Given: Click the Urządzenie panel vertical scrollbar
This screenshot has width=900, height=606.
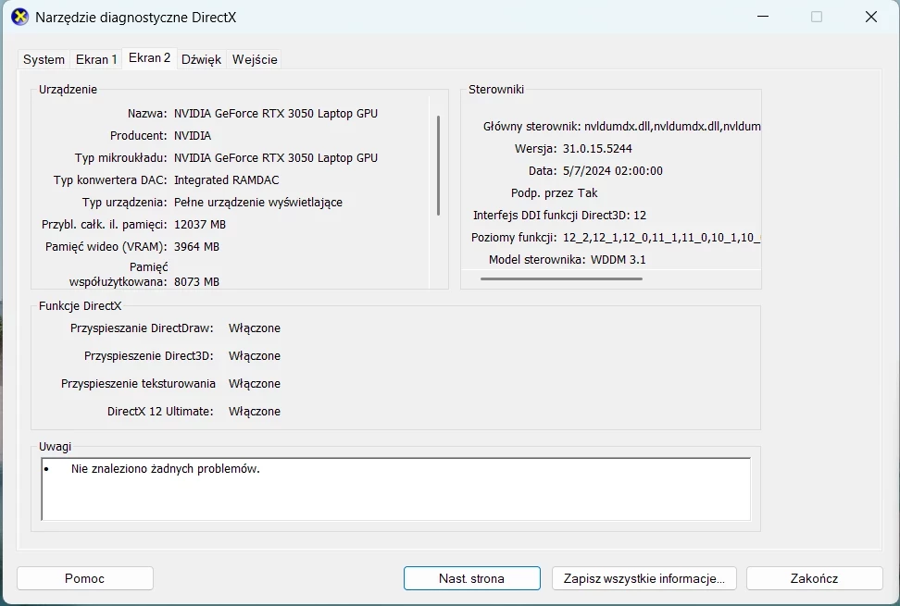Looking at the screenshot, I should (x=439, y=165).
